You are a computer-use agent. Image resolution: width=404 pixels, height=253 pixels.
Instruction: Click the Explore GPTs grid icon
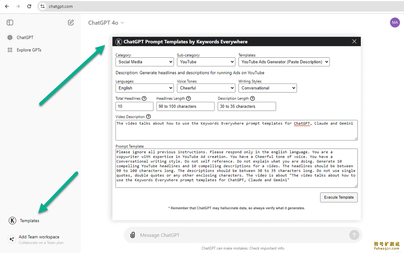[x=10, y=50]
